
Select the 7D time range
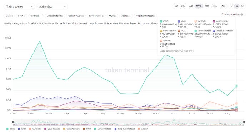pos(176,6)
